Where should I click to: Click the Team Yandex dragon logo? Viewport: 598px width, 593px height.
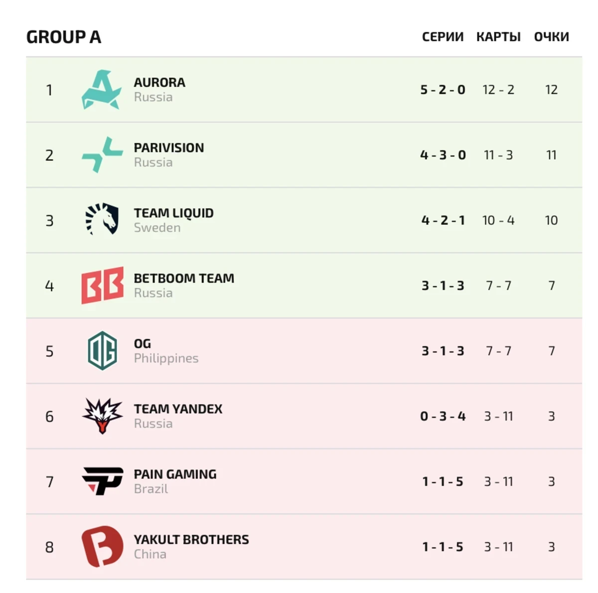[102, 416]
